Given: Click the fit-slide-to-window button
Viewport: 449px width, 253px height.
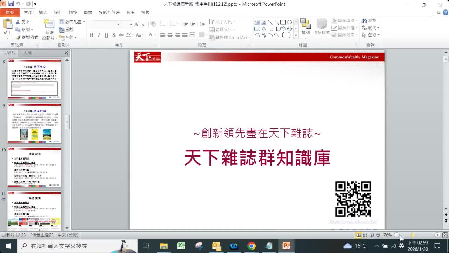Looking at the screenshot, I should (444, 235).
